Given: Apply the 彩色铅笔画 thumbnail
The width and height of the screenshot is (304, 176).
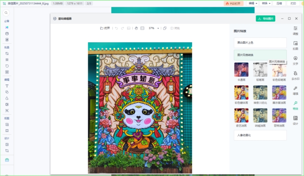Looking at the screenshot, I should 279,70.
